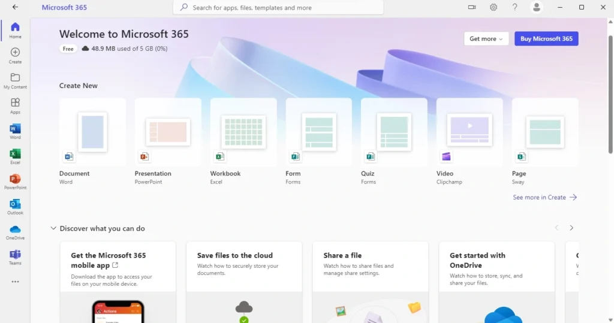Open settings gear icon
The image size is (614, 323).
click(x=493, y=7)
